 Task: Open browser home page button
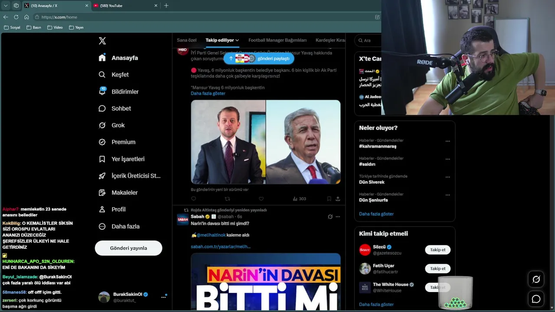click(x=26, y=17)
